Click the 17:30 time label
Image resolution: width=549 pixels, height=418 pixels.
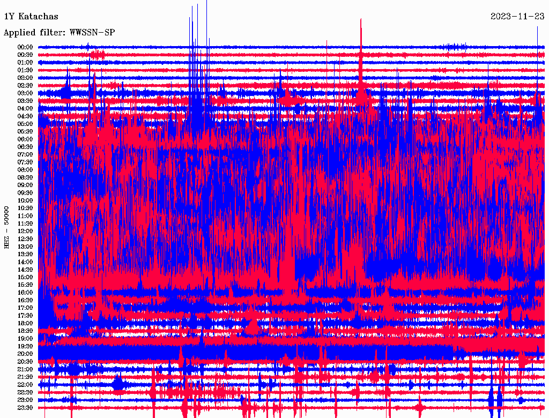(25, 316)
